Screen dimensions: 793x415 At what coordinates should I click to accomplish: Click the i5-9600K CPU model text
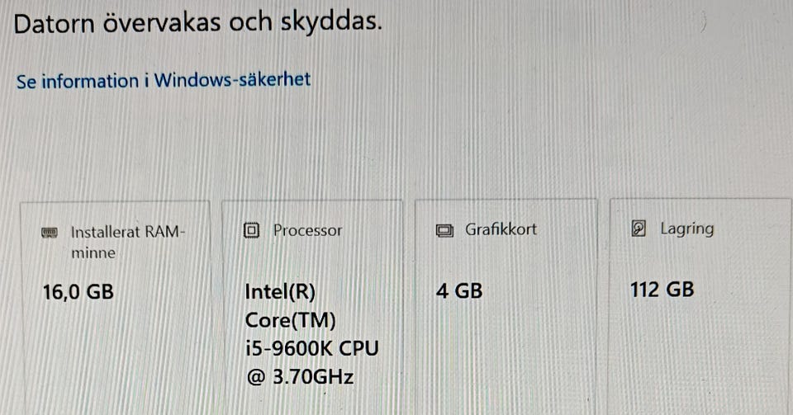311,348
